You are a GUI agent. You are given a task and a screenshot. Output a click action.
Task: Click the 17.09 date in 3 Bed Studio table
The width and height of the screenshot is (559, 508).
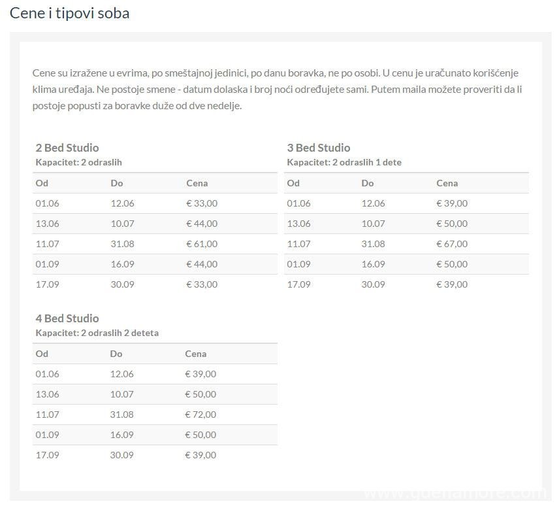[x=298, y=284]
